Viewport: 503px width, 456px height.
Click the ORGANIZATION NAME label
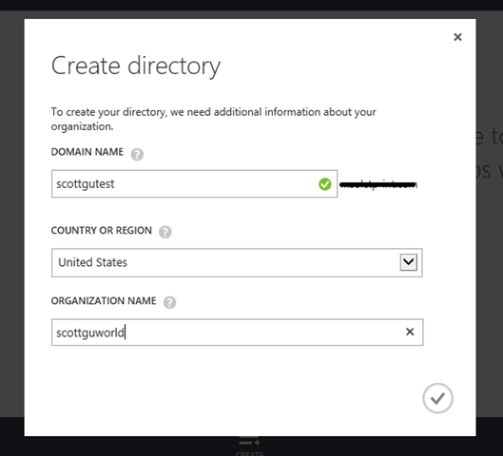tap(104, 301)
